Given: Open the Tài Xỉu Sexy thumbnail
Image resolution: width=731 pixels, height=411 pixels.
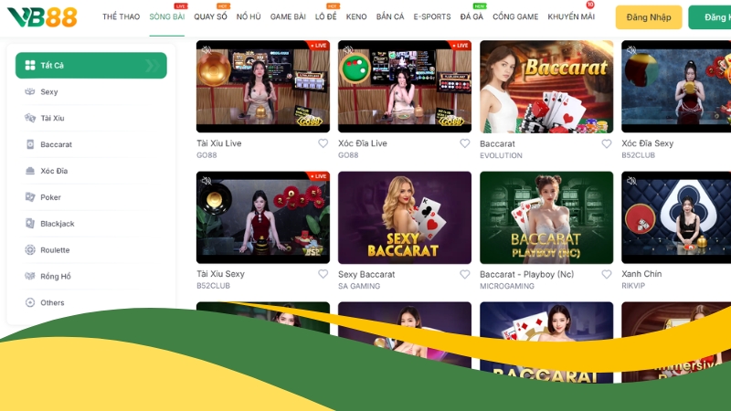Looking at the screenshot, I should tap(263, 217).
